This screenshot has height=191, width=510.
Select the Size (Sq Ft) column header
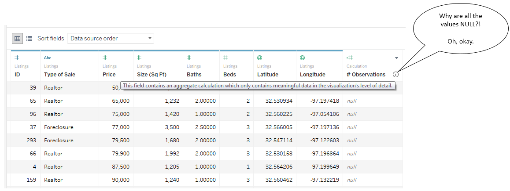[152, 75]
